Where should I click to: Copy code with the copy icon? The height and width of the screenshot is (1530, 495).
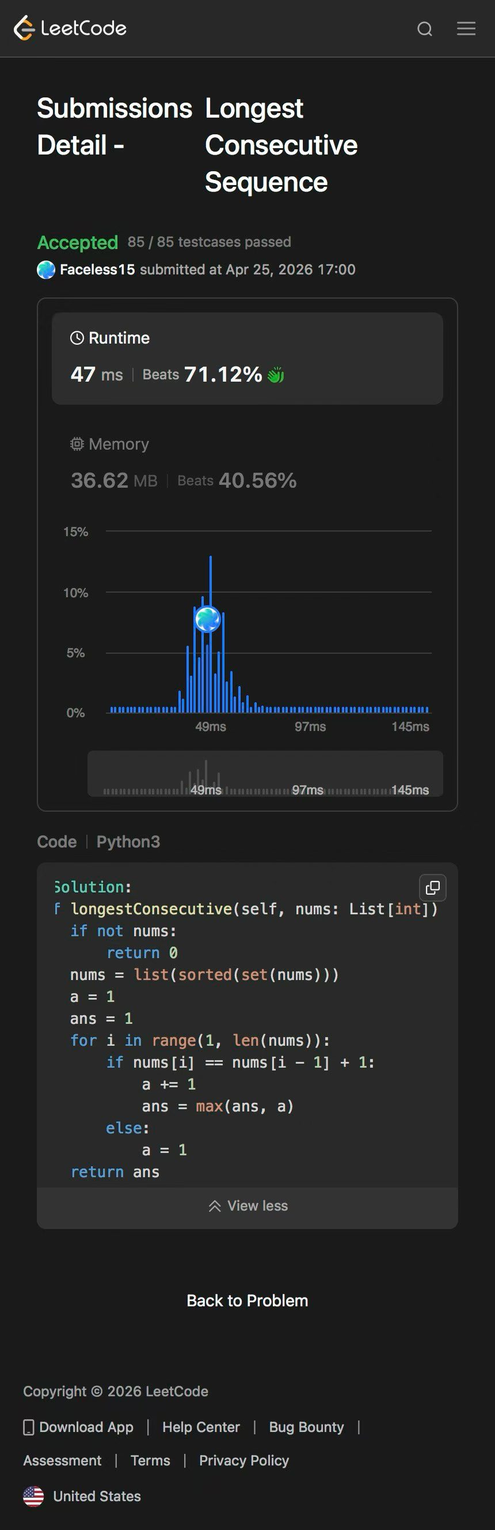click(433, 887)
